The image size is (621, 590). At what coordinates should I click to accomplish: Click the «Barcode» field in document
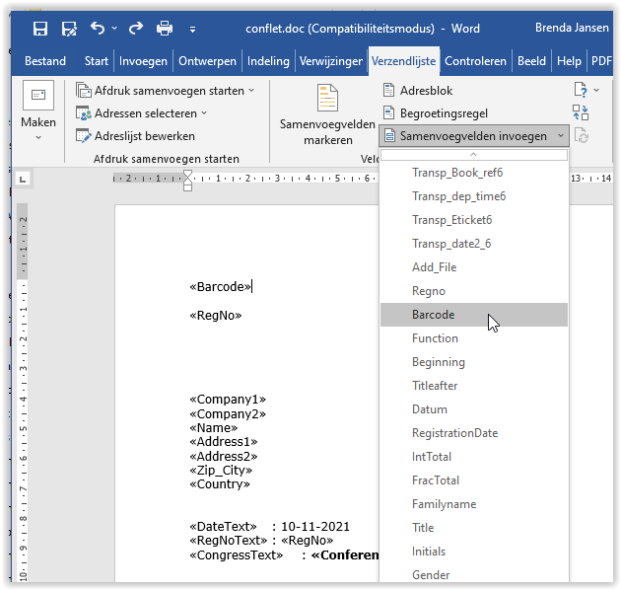[x=220, y=287]
